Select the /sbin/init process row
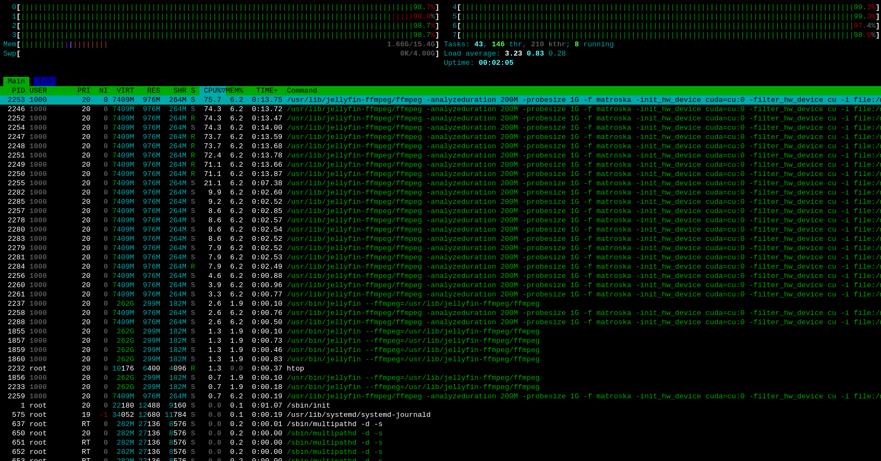Screen dimensions: 881x461 (x=218, y=405)
